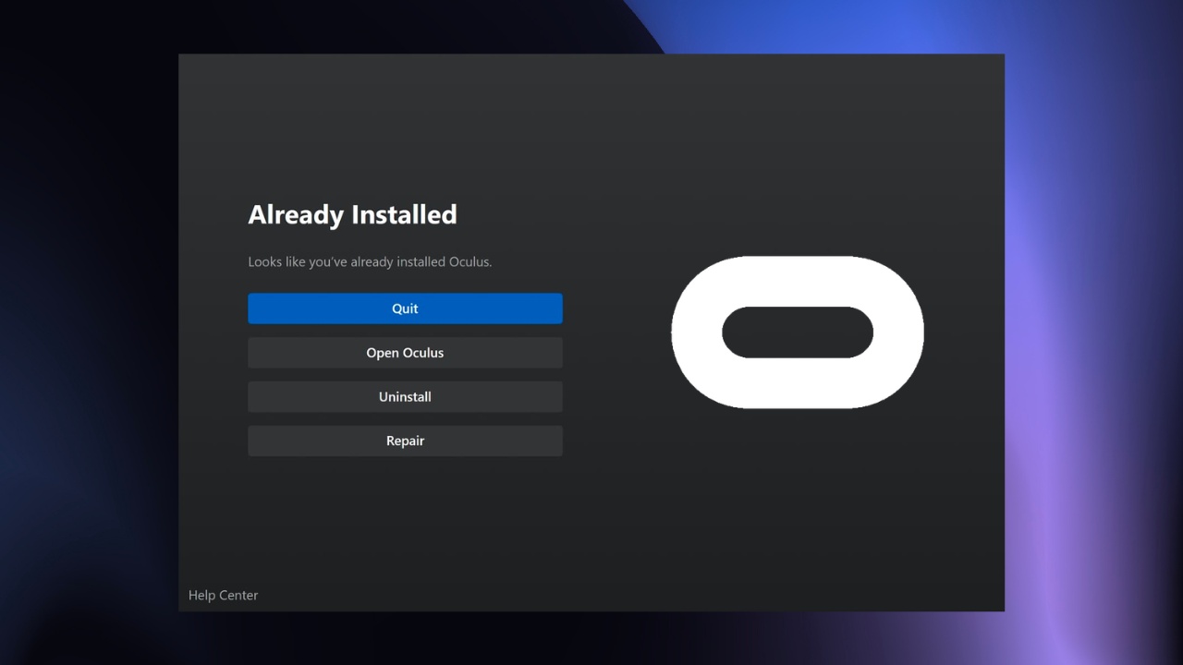This screenshot has height=665, width=1183.
Task: Click the 'Looks like you've already installed Oculus.' text
Action: click(370, 261)
